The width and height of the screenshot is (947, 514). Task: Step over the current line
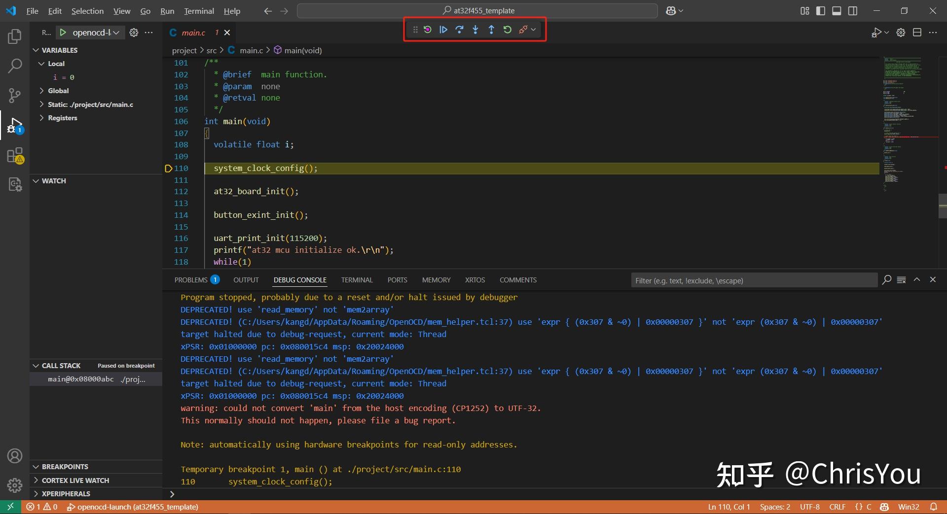pos(459,29)
